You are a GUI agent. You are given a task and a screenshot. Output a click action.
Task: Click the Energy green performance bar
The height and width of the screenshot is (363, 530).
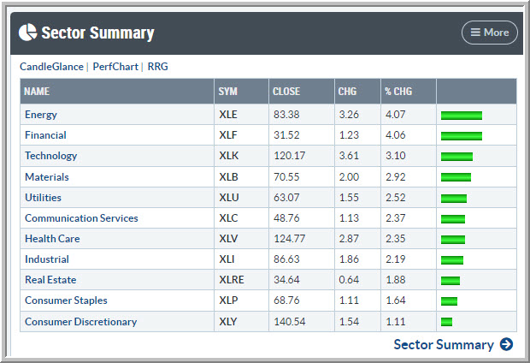click(462, 115)
